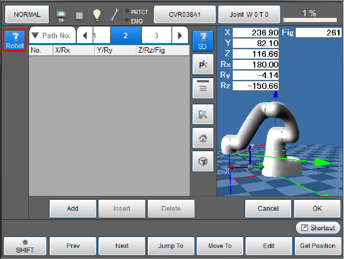Click the point coordinate axes icon

(x=203, y=64)
